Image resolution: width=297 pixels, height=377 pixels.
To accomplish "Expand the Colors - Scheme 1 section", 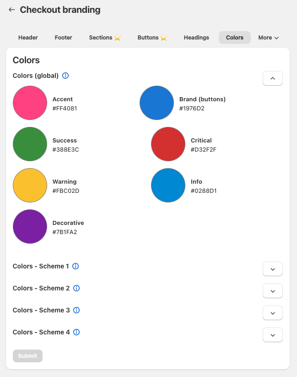I will pos(272,269).
